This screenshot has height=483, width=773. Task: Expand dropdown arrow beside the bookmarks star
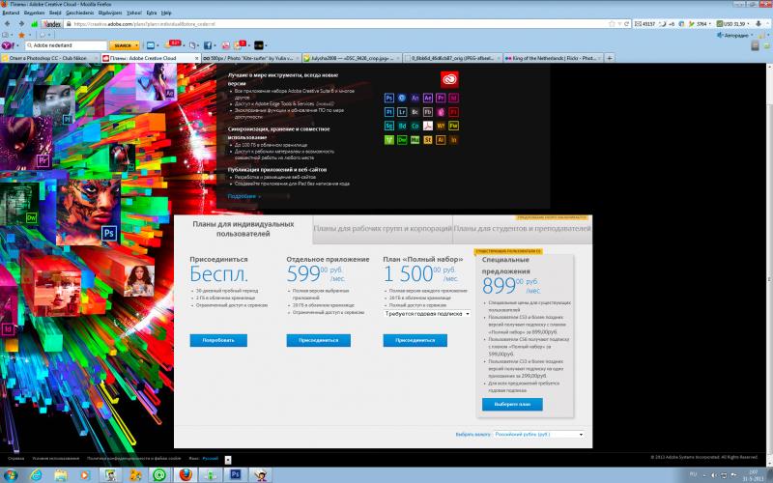point(29,35)
